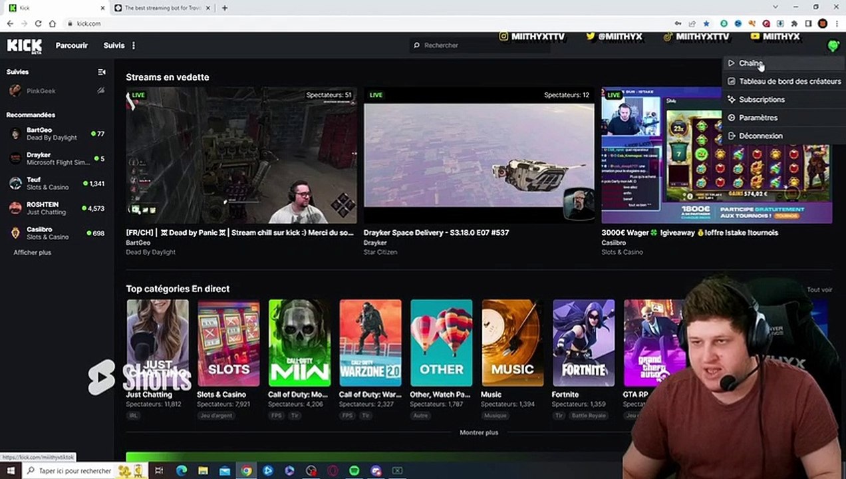The image size is (846, 479).
Task: Open the Teuf avatar in Recommandées
Action: [x=15, y=183]
